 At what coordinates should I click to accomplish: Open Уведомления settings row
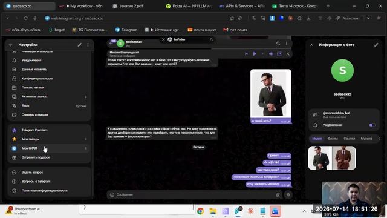(x=50, y=61)
